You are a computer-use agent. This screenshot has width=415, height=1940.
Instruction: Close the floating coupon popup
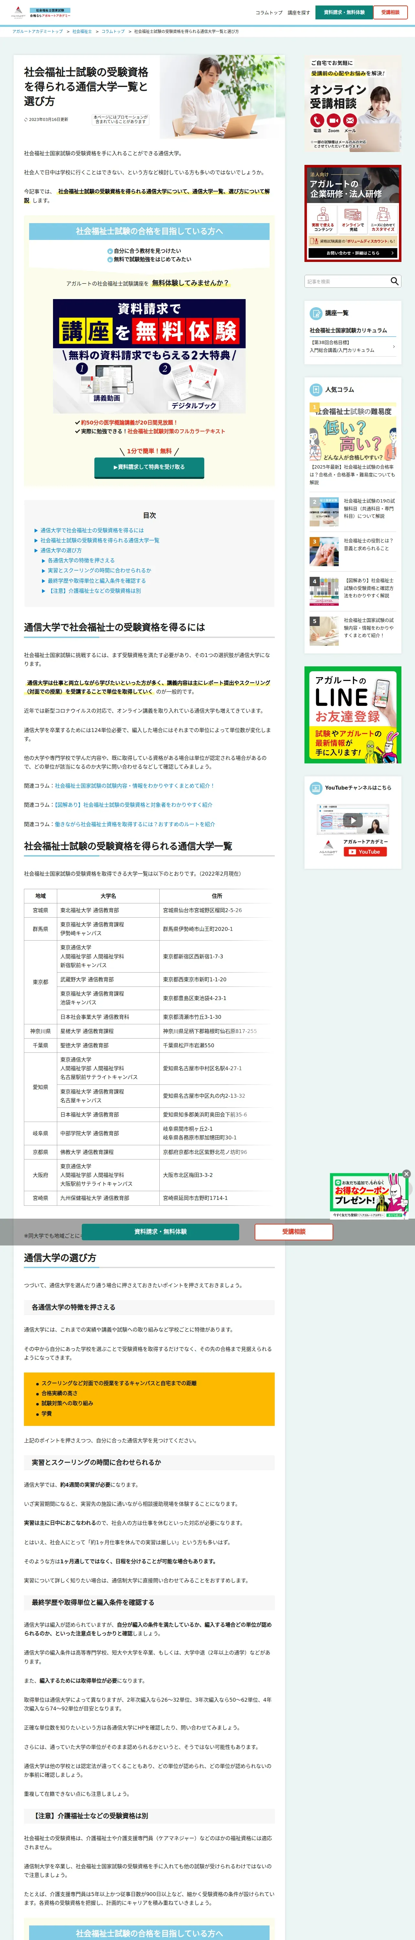(406, 1173)
